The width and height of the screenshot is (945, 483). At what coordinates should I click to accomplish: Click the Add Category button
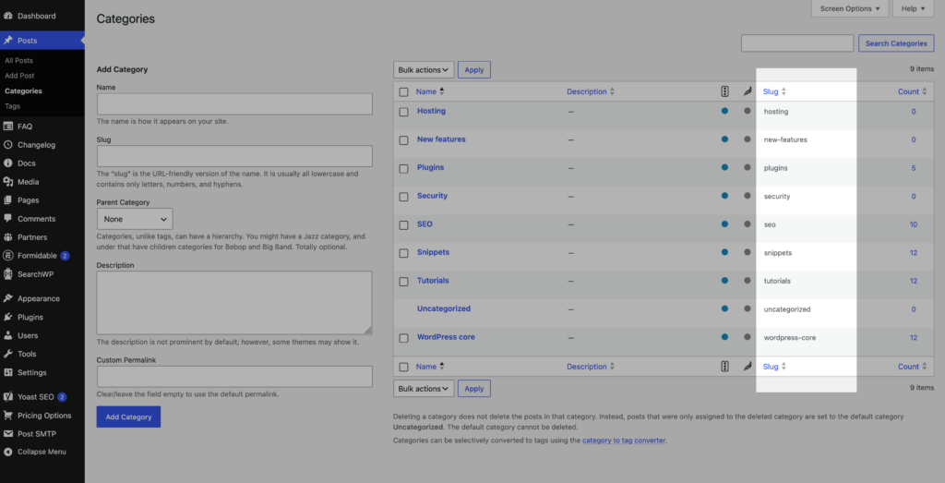coord(128,417)
